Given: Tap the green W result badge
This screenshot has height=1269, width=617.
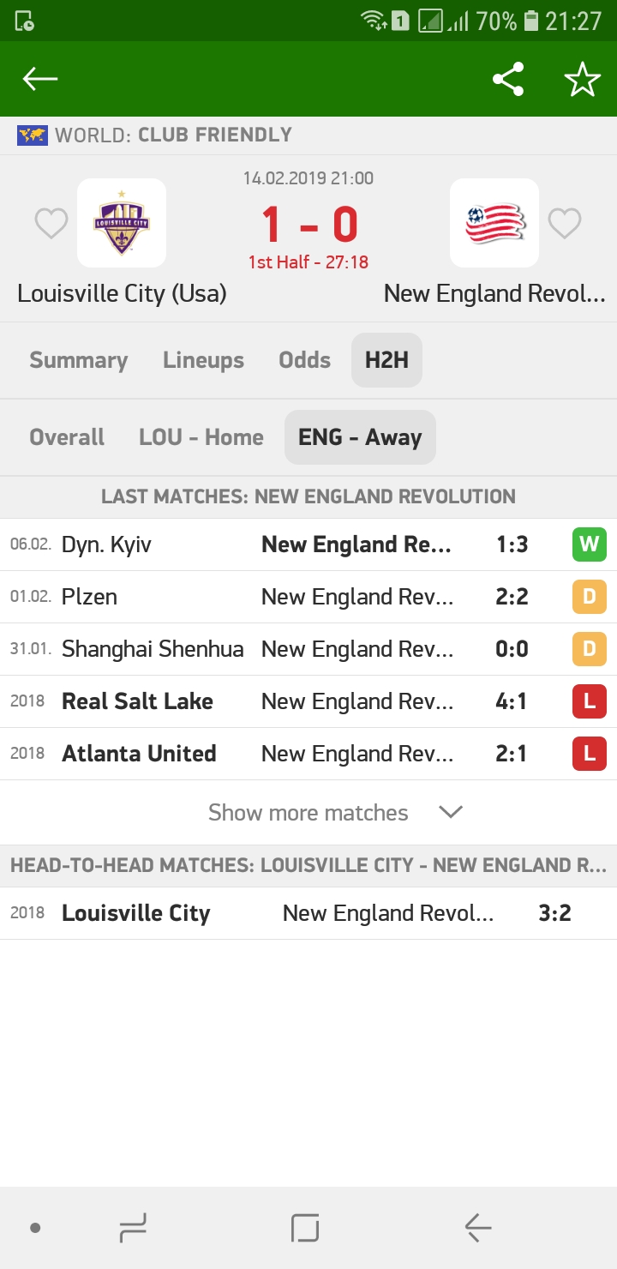Looking at the screenshot, I should point(590,544).
